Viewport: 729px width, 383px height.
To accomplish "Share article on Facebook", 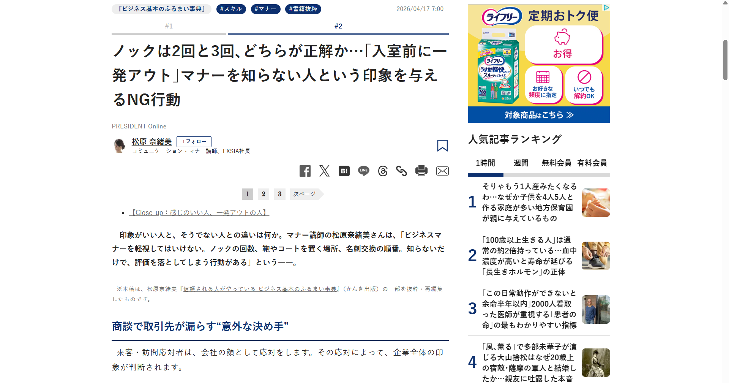I will (x=305, y=171).
